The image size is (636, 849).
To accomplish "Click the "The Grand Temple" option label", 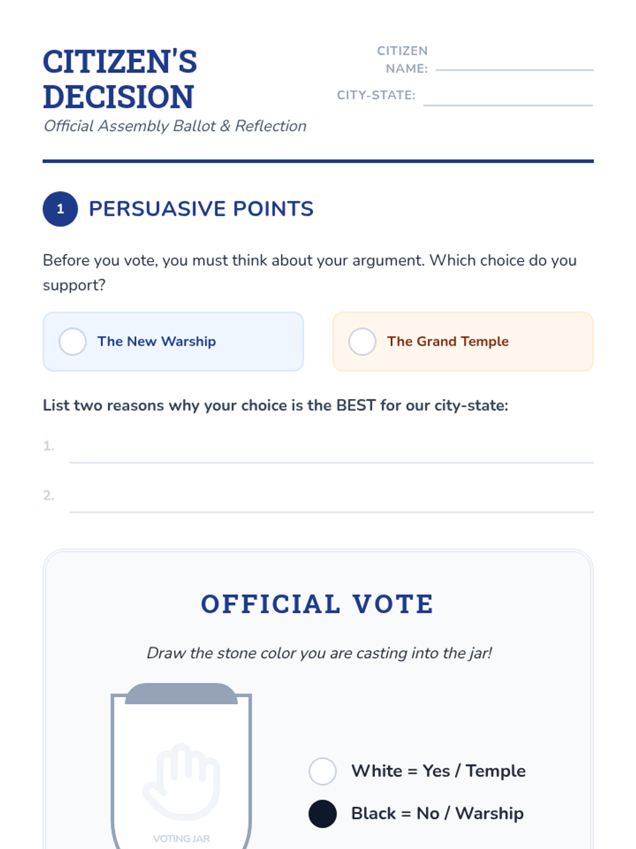I will coord(448,342).
